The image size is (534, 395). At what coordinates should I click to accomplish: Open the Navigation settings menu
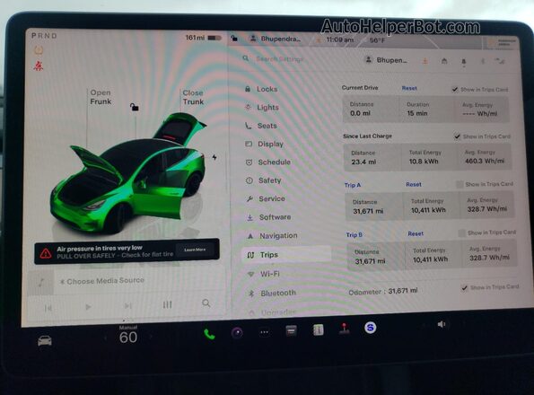[272, 235]
